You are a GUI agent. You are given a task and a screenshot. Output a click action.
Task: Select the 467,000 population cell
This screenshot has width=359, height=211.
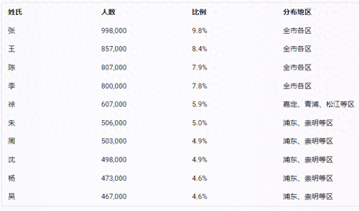tap(114, 197)
